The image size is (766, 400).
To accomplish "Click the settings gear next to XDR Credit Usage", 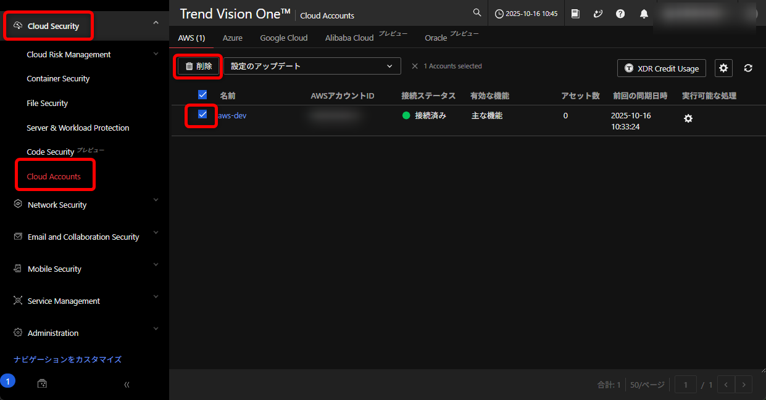I will pos(723,68).
